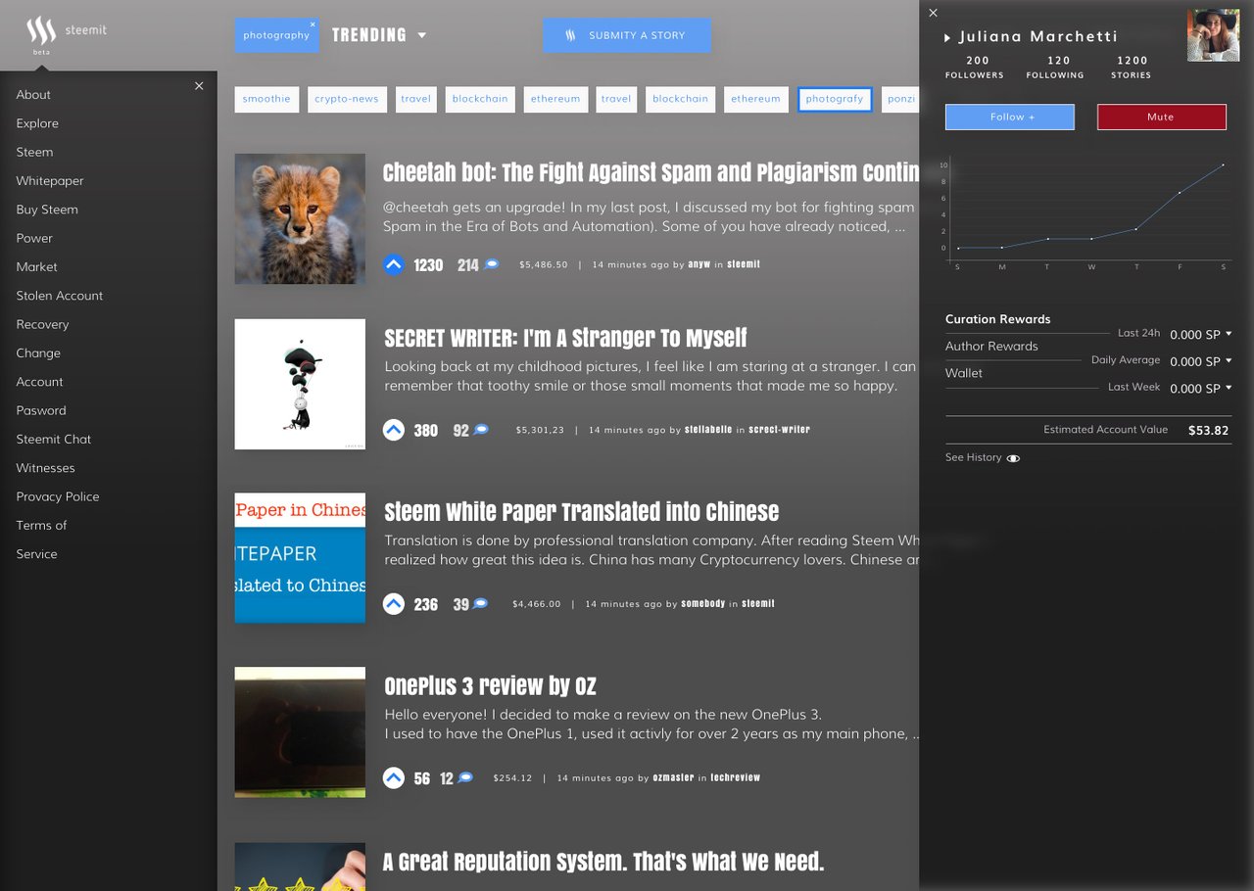This screenshot has height=891, width=1254.
Task: Select the ponzi tag
Action: point(900,99)
